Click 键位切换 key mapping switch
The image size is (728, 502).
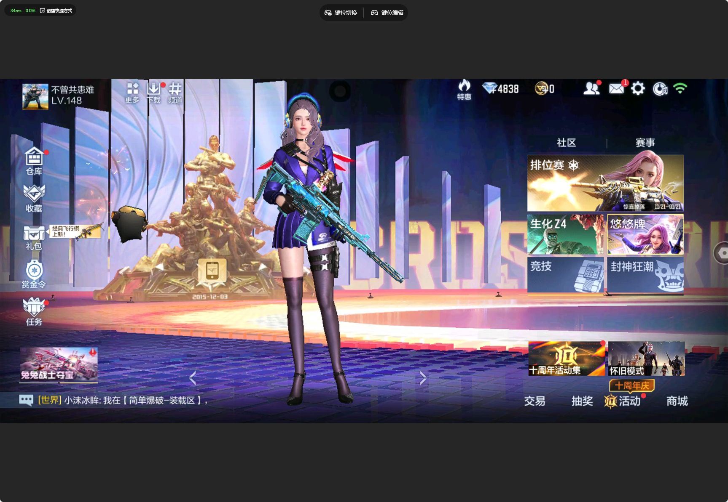point(341,13)
